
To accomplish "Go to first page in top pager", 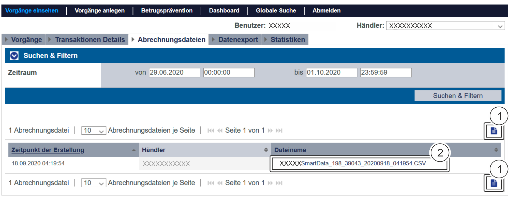I will 211,131.
